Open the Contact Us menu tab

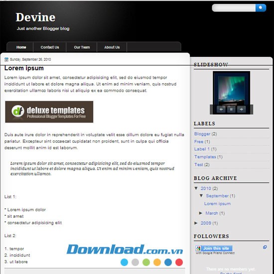(x=50, y=47)
